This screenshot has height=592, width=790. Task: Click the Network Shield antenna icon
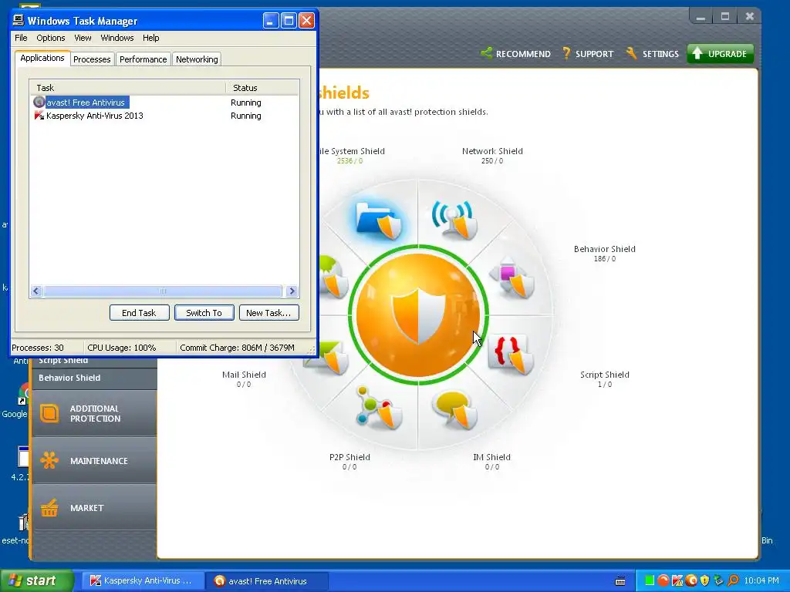[454, 220]
